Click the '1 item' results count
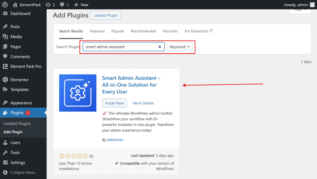The height and width of the screenshot is (179, 317). tap(306, 62)
